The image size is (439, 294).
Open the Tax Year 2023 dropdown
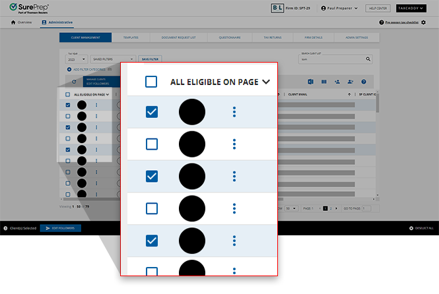(77, 59)
